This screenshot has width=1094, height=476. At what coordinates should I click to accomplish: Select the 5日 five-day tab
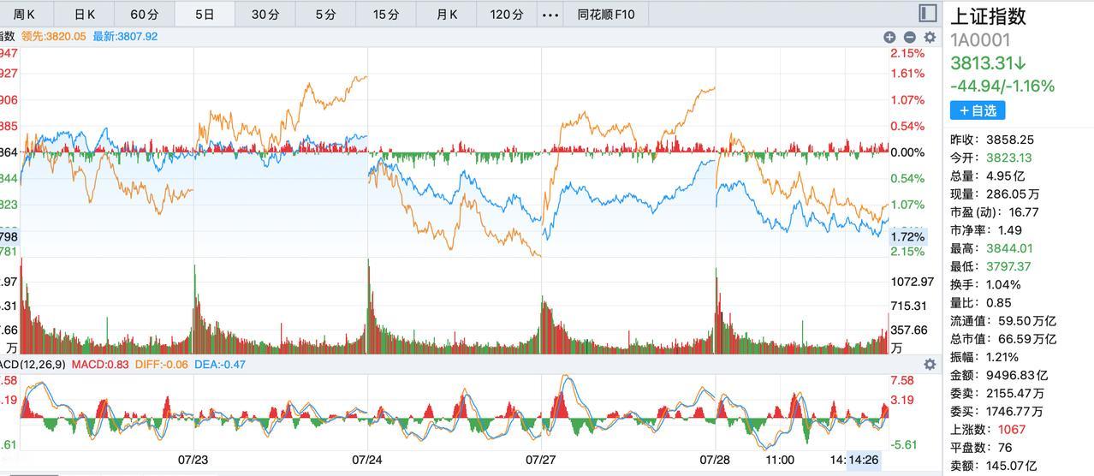coord(205,15)
